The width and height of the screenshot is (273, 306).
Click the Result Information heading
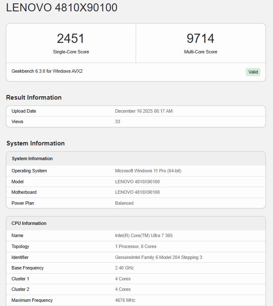click(34, 98)
